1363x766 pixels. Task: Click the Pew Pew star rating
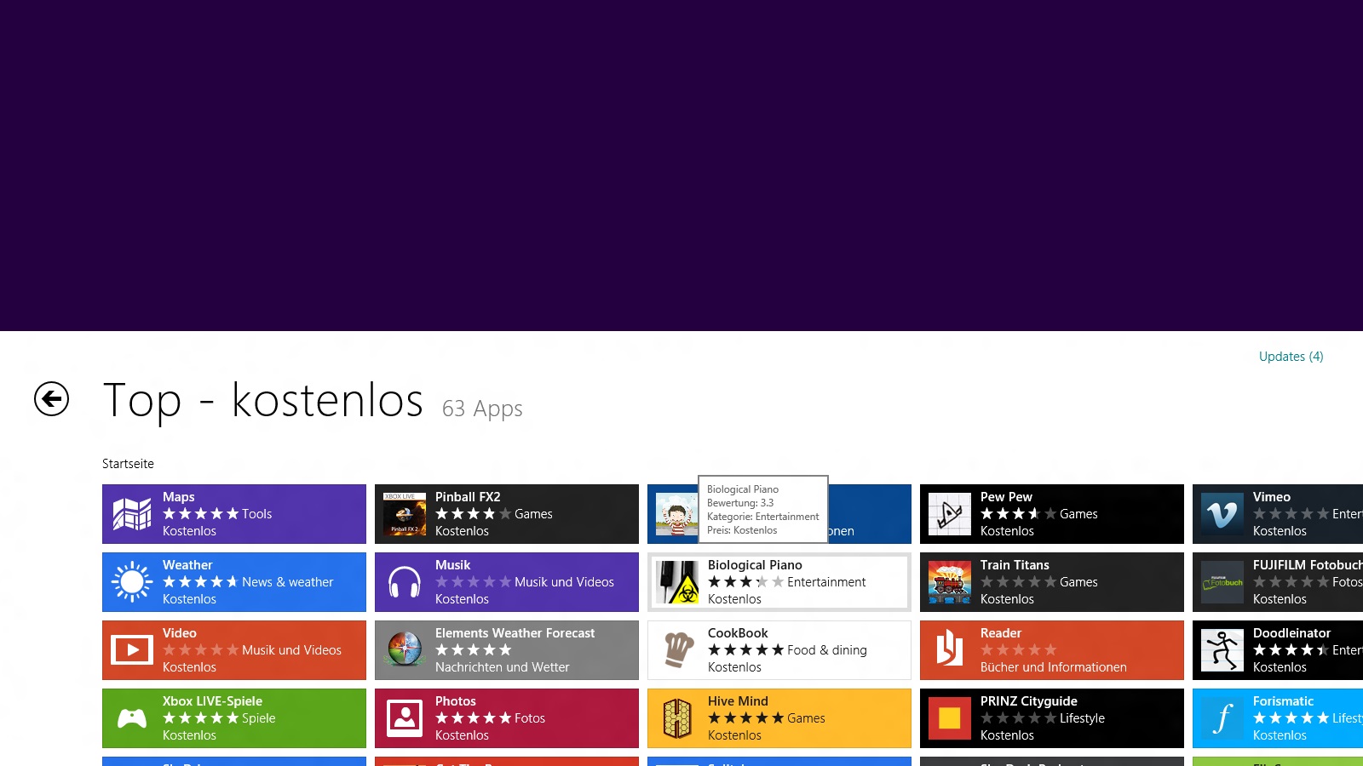coord(1018,514)
